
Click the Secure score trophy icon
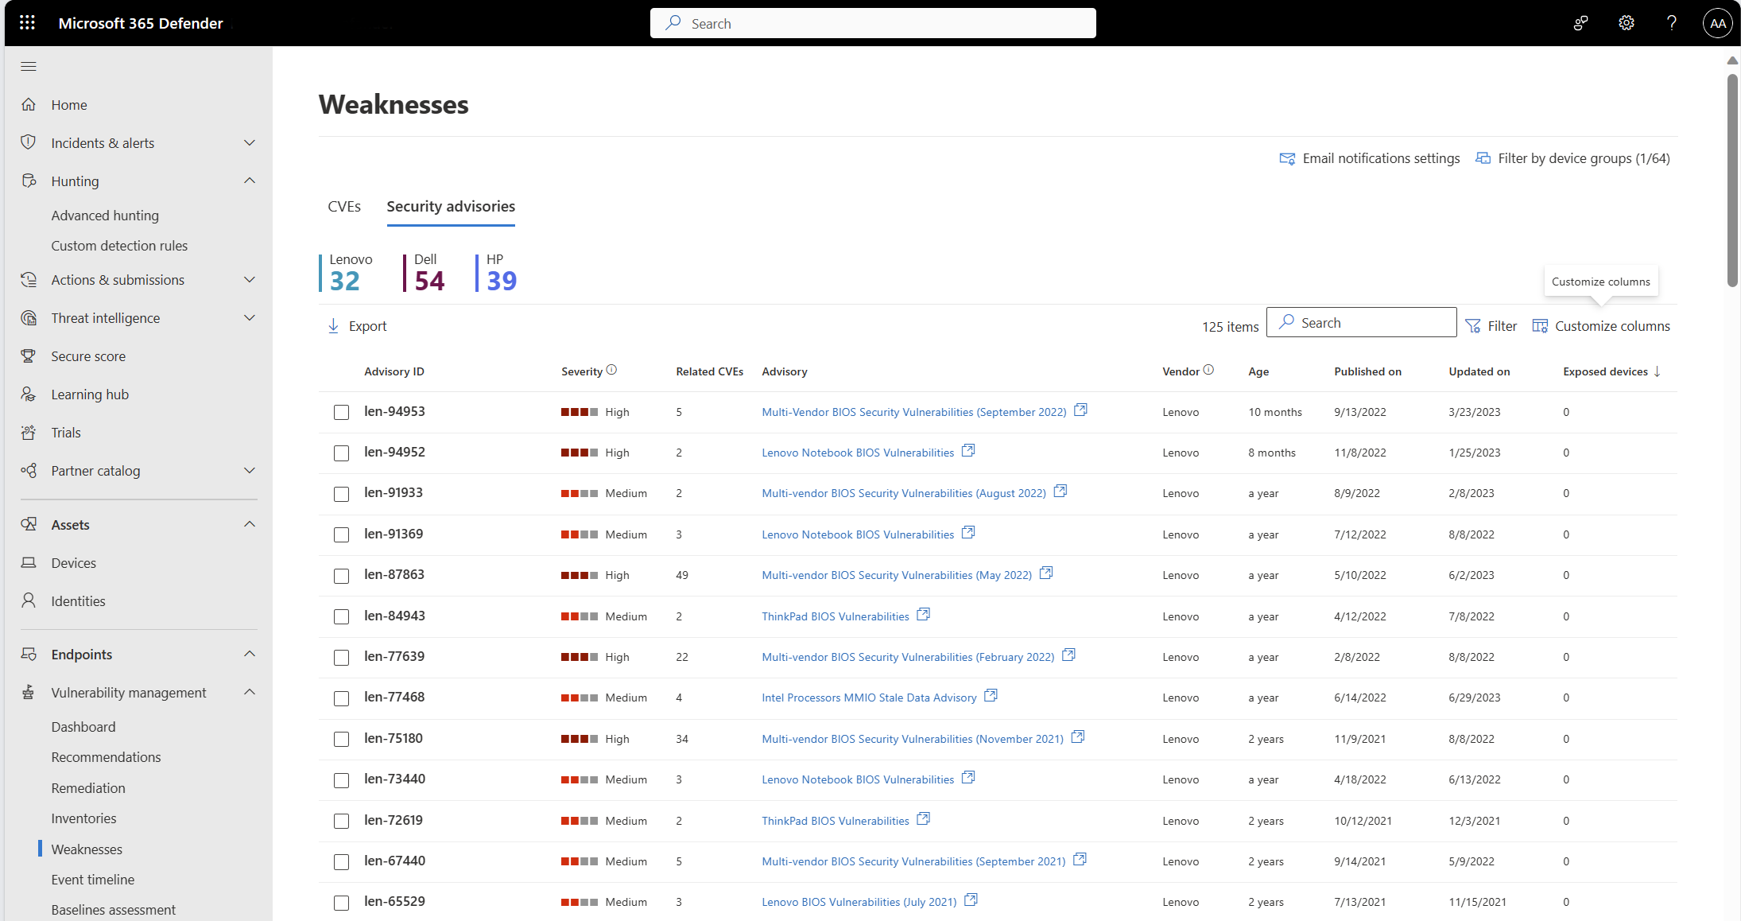coord(29,356)
